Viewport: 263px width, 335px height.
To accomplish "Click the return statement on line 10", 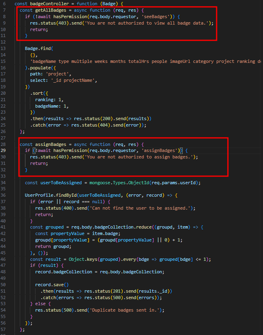I will [x=39, y=29].
